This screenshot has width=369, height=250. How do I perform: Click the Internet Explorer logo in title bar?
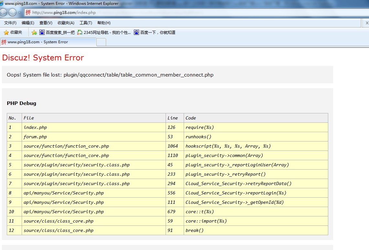pyautogui.click(x=2, y=4)
